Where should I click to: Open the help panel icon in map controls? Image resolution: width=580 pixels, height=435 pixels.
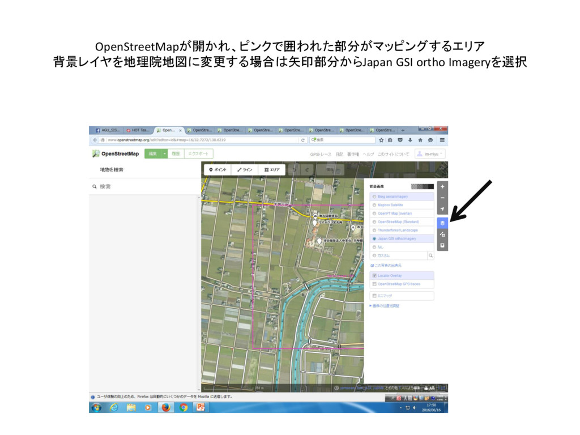(x=442, y=245)
